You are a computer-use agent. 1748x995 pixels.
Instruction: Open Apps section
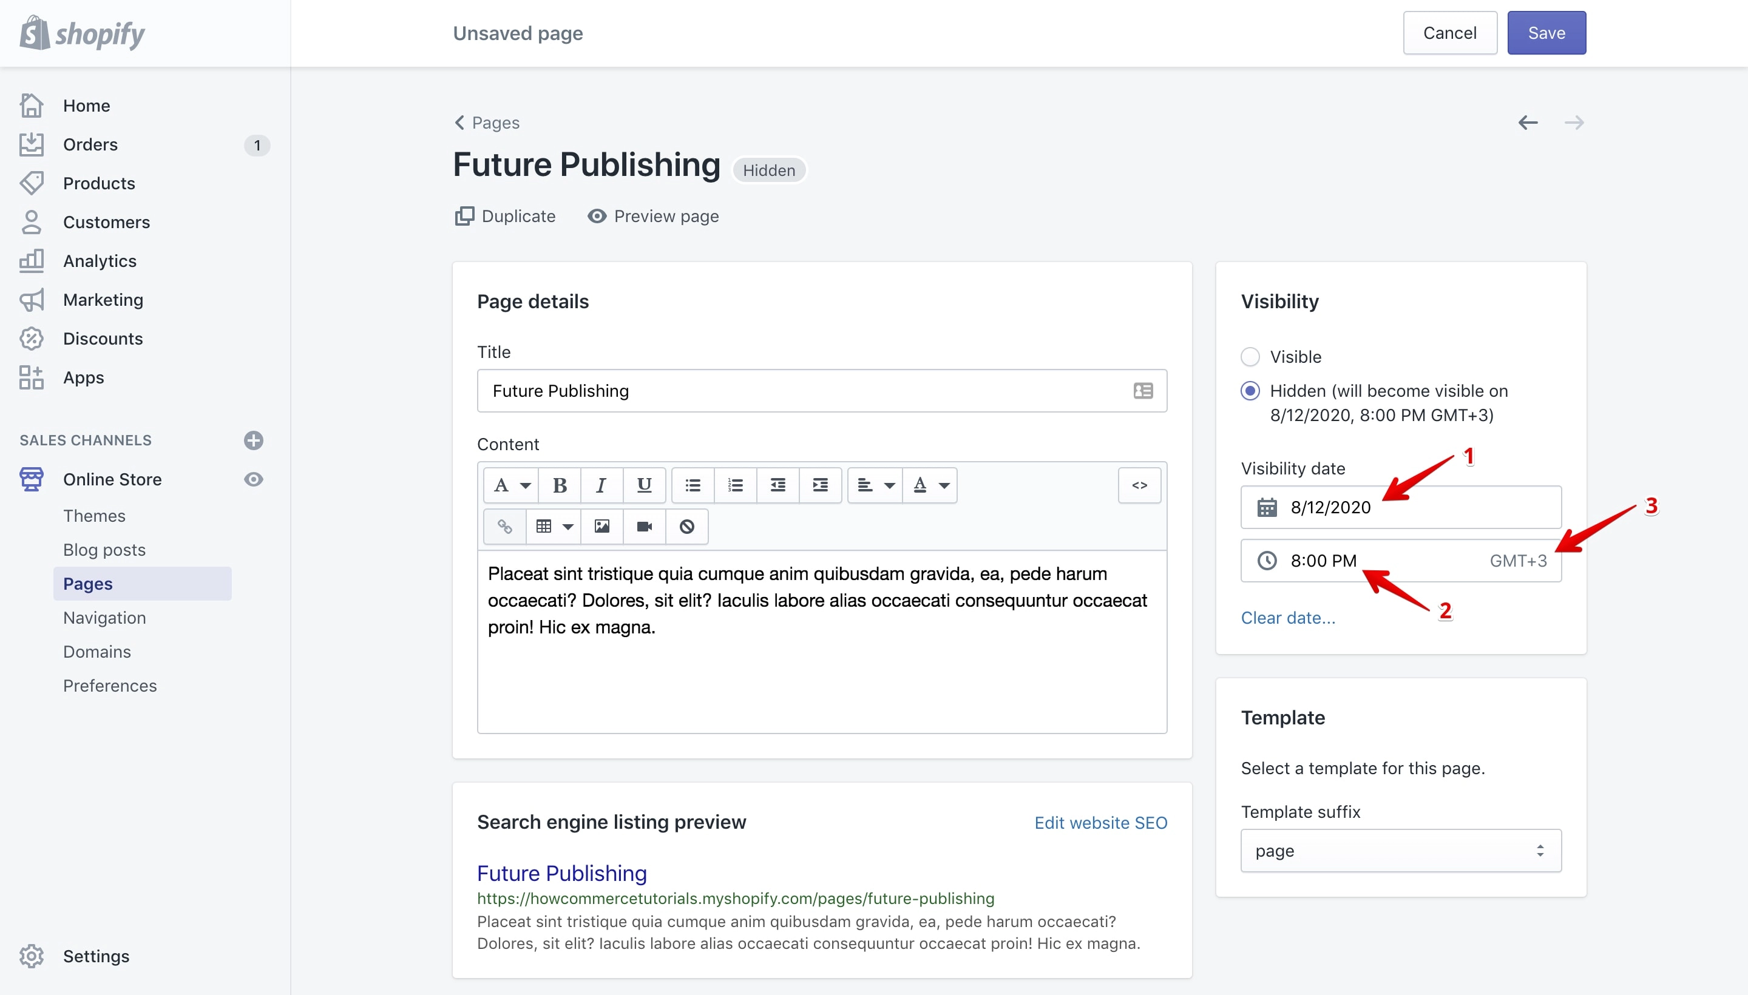tap(83, 378)
